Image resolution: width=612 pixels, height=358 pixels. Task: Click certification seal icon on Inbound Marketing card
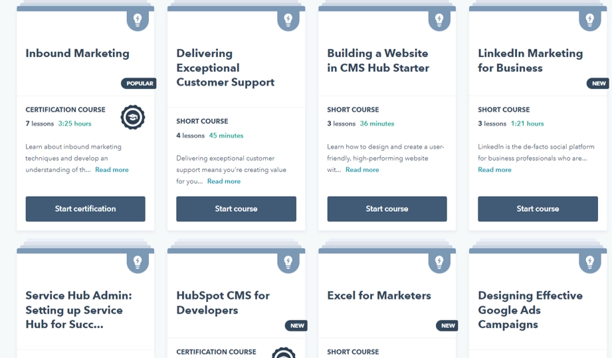coord(133,117)
